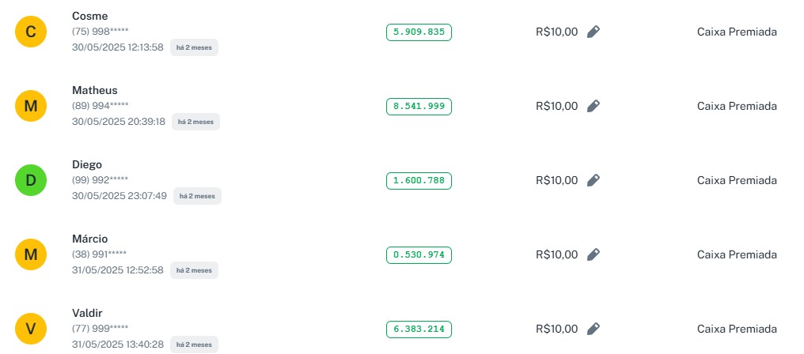Open the name Matheus

94,90
